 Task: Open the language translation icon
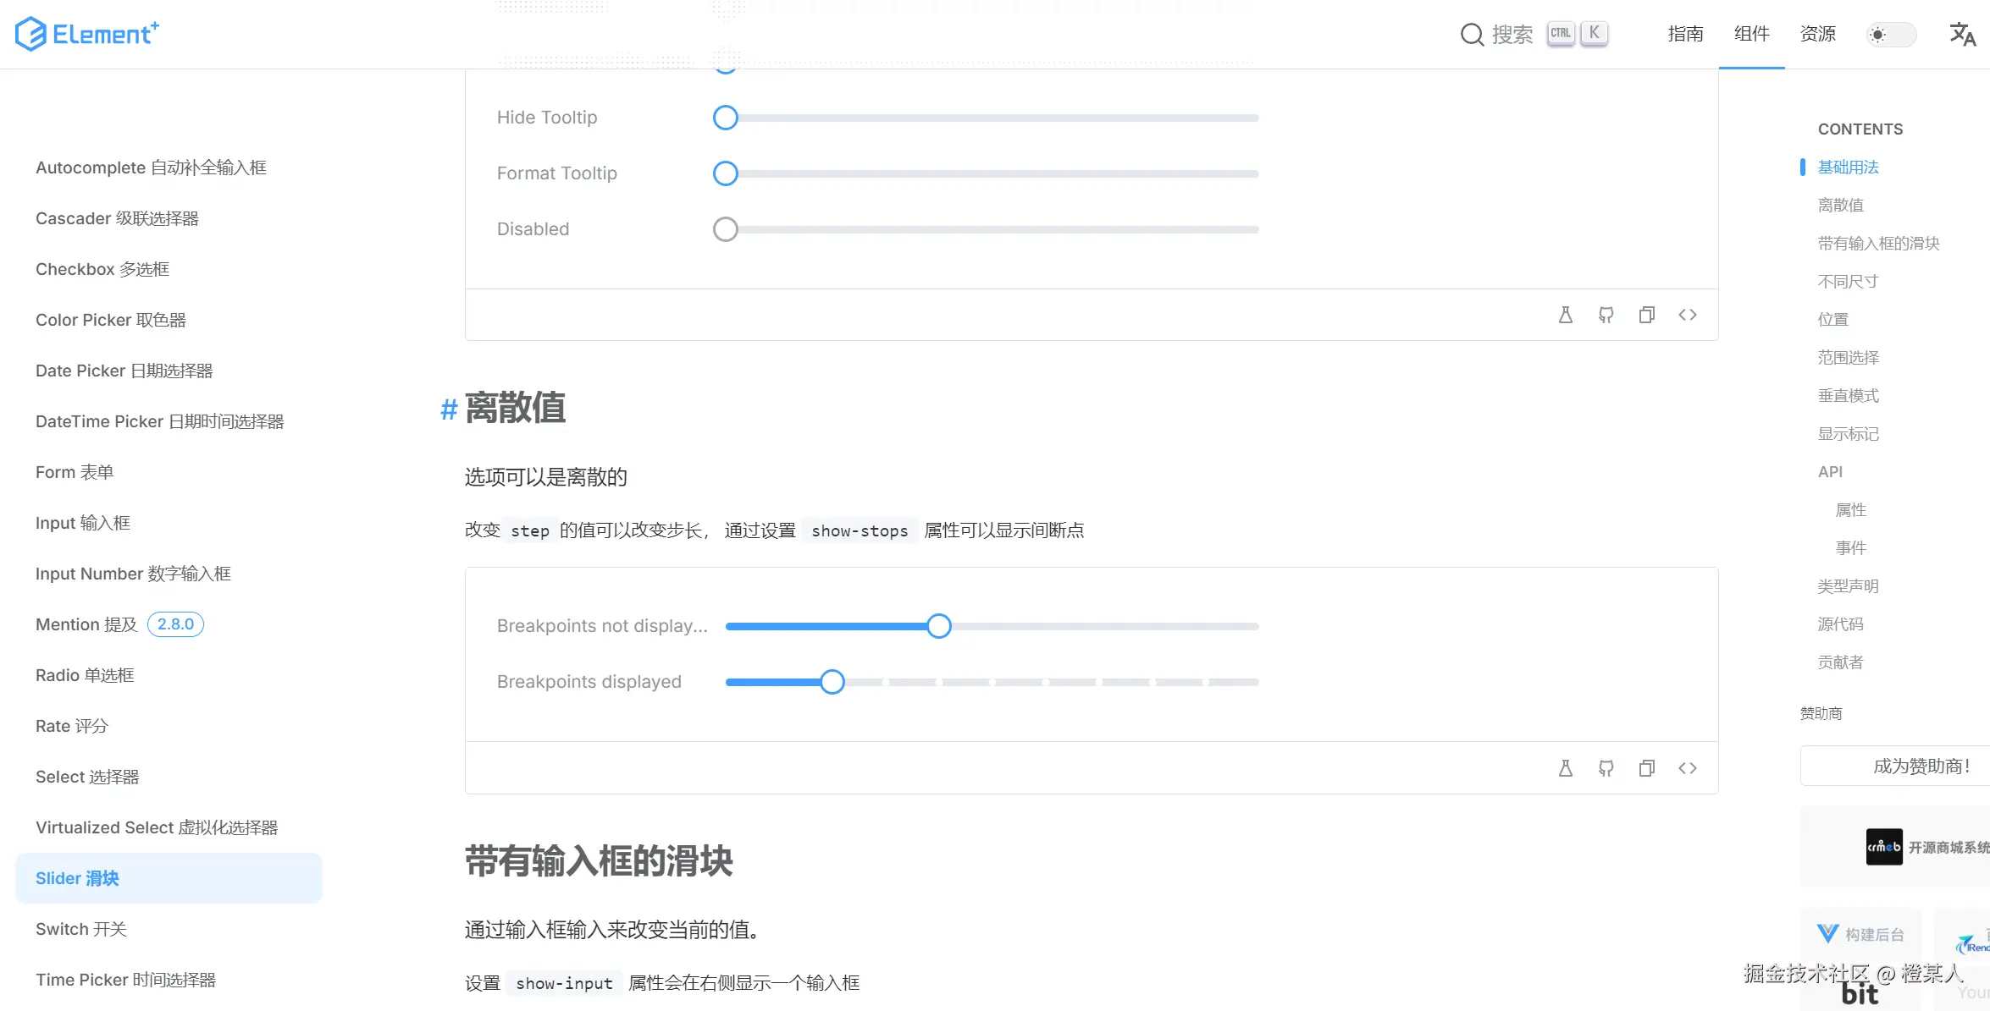click(1962, 34)
